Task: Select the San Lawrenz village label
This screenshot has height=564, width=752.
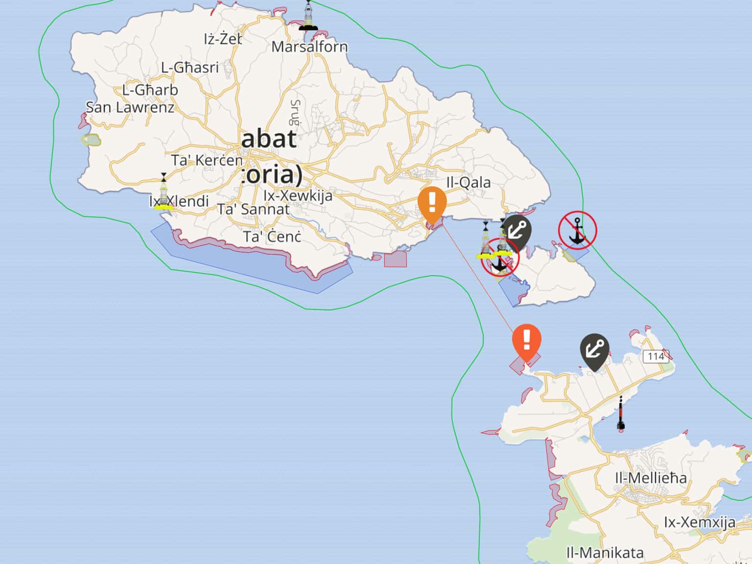Action: click(x=130, y=107)
